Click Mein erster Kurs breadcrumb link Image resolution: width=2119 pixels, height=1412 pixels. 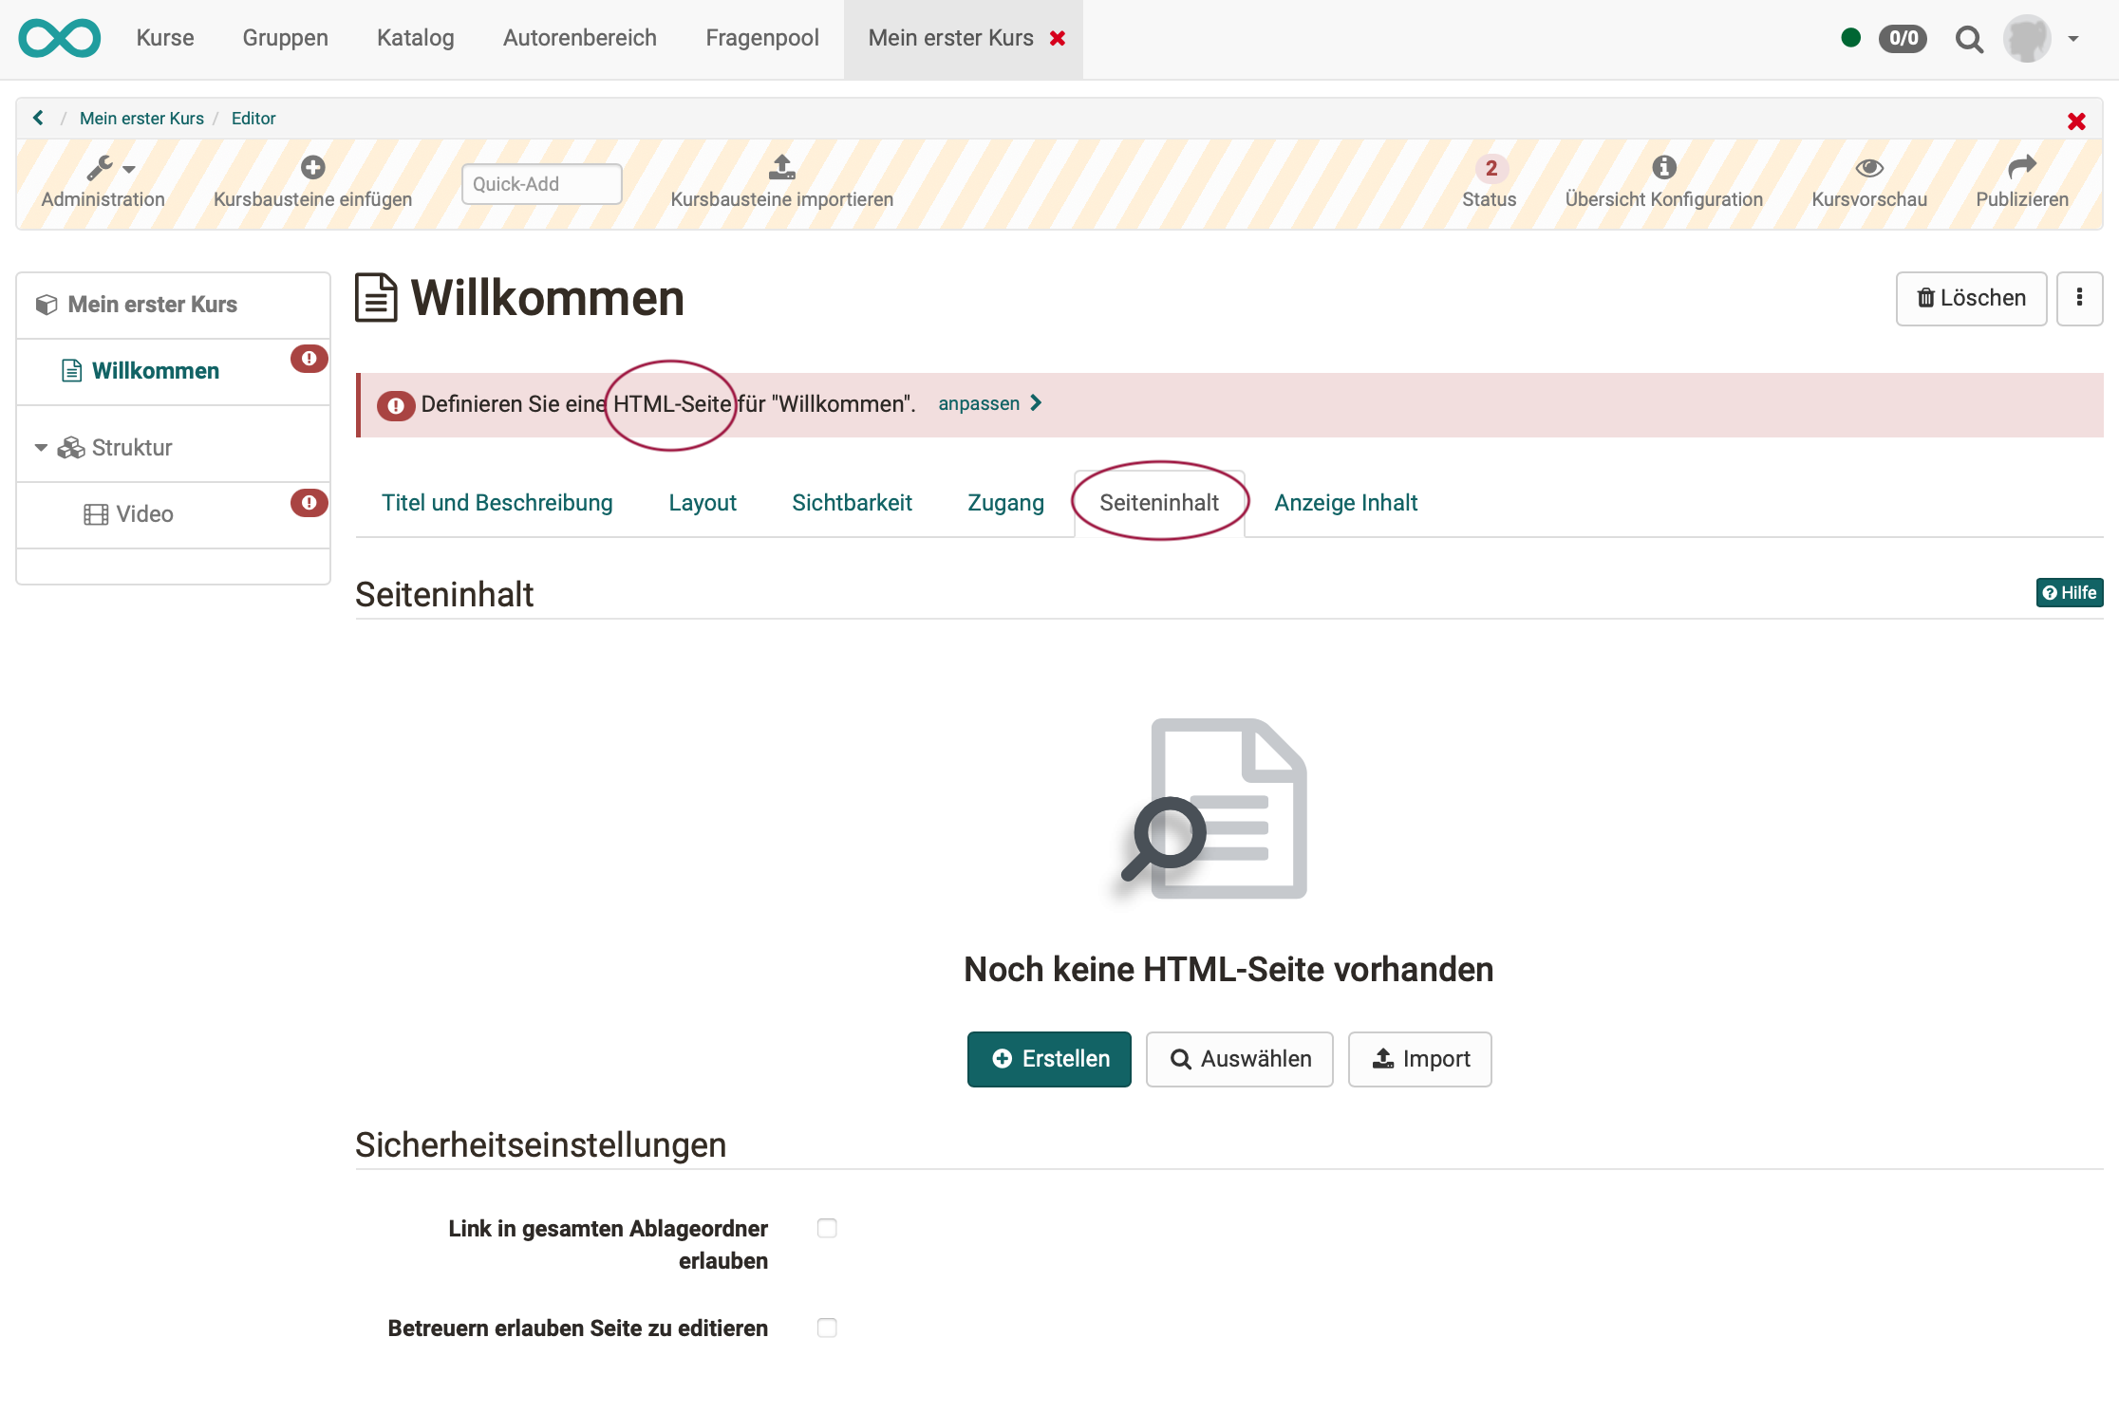pyautogui.click(x=141, y=119)
